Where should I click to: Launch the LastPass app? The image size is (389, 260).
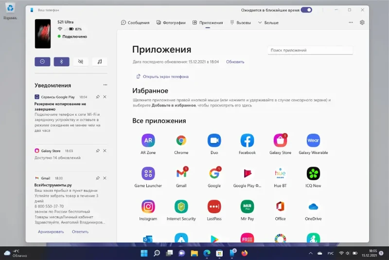click(214, 206)
